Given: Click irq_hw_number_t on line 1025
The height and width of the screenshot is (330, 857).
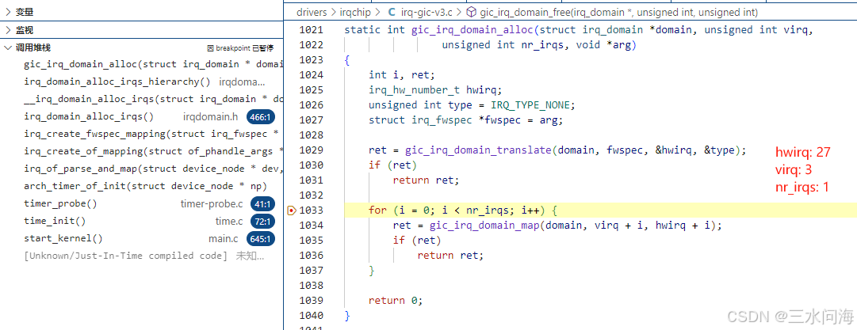Looking at the screenshot, I should [x=415, y=90].
